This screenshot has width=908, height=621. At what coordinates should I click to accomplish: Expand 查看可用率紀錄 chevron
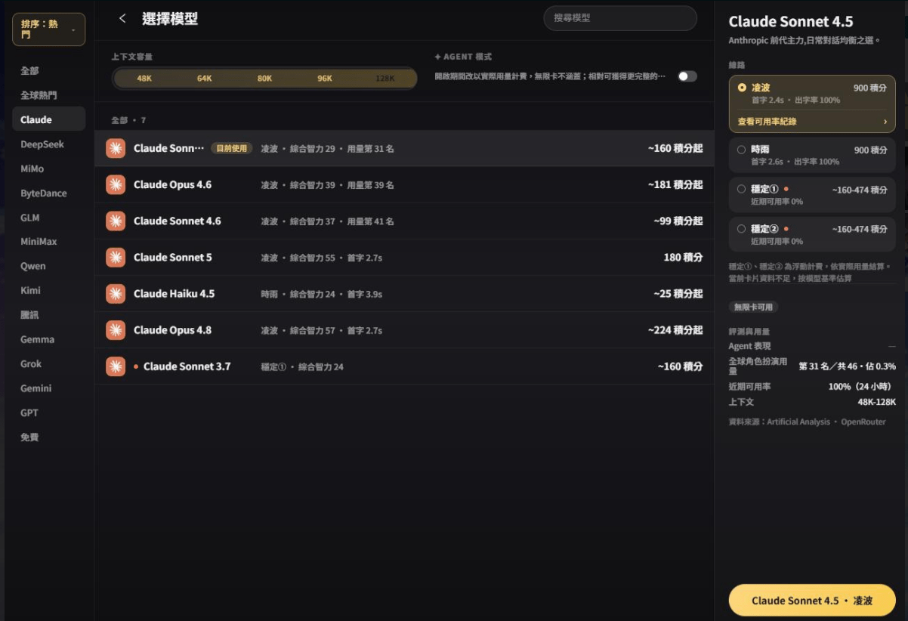click(x=885, y=122)
